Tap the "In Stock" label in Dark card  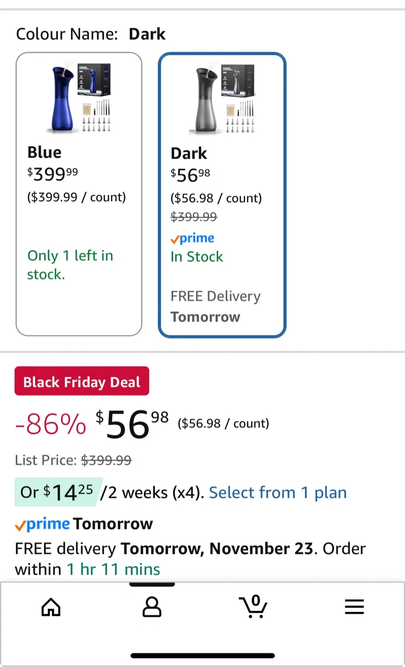pyautogui.click(x=196, y=257)
